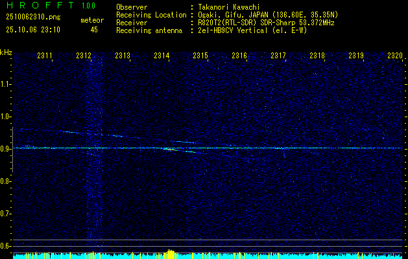Click the 2311 time marker
The width and height of the screenshot is (408, 259).
[x=45, y=56]
